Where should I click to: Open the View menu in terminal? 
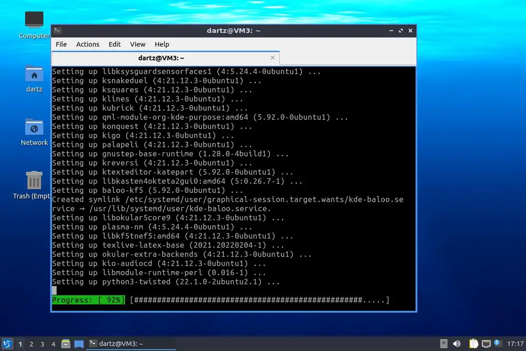click(x=137, y=44)
